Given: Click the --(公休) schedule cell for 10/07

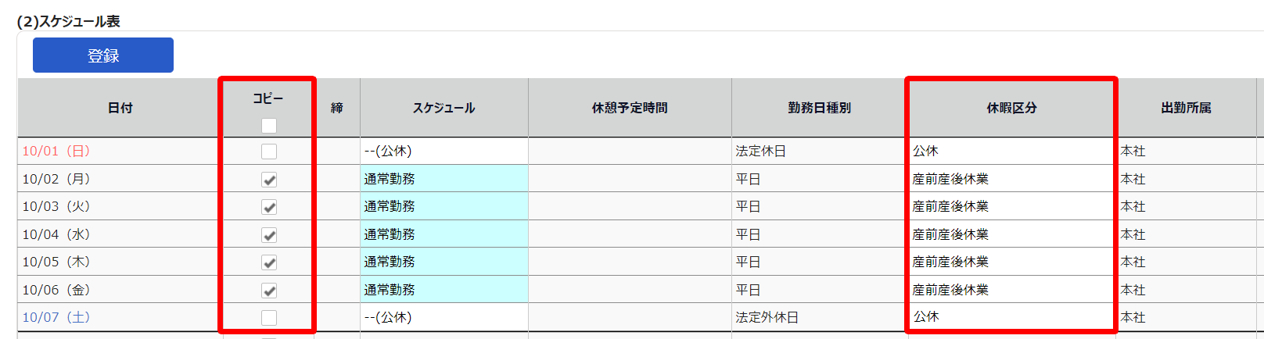Looking at the screenshot, I should 388,317.
